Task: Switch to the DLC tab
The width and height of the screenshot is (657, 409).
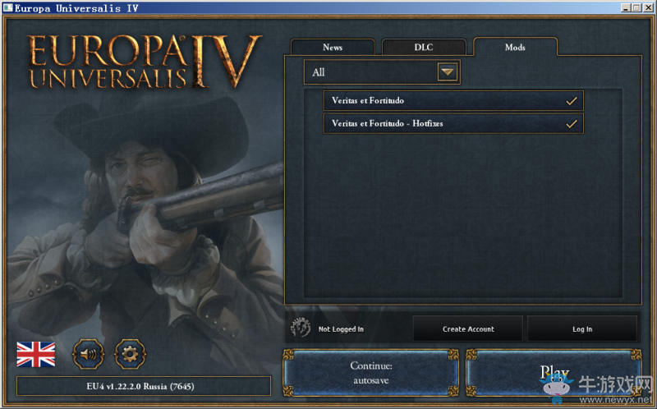Action: 424,47
